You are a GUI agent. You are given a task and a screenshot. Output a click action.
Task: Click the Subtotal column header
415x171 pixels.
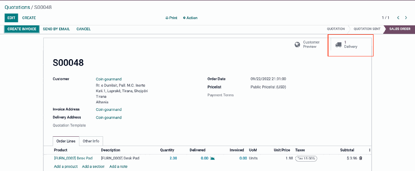pyautogui.click(x=347, y=150)
